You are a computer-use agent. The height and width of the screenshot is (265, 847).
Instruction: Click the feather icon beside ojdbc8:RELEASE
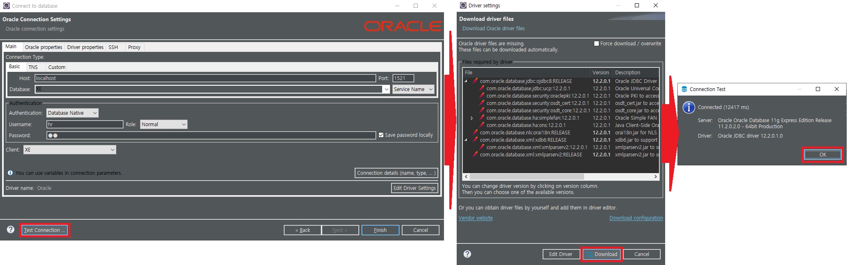pyautogui.click(x=475, y=81)
